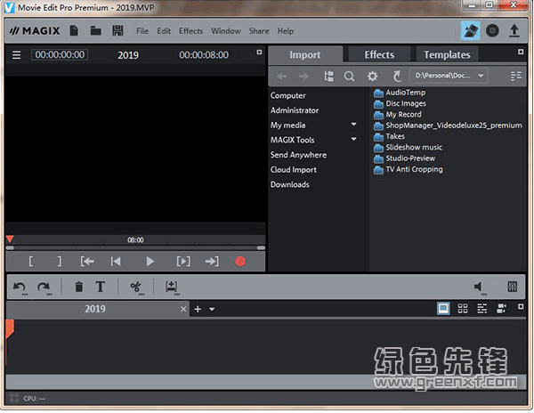The height and width of the screenshot is (413, 534).
Task: Open the preview monitor hamburger menu
Action: pyautogui.click(x=16, y=55)
